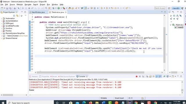
Task: Collapse the RelativeLoc outline node
Action: point(171,25)
